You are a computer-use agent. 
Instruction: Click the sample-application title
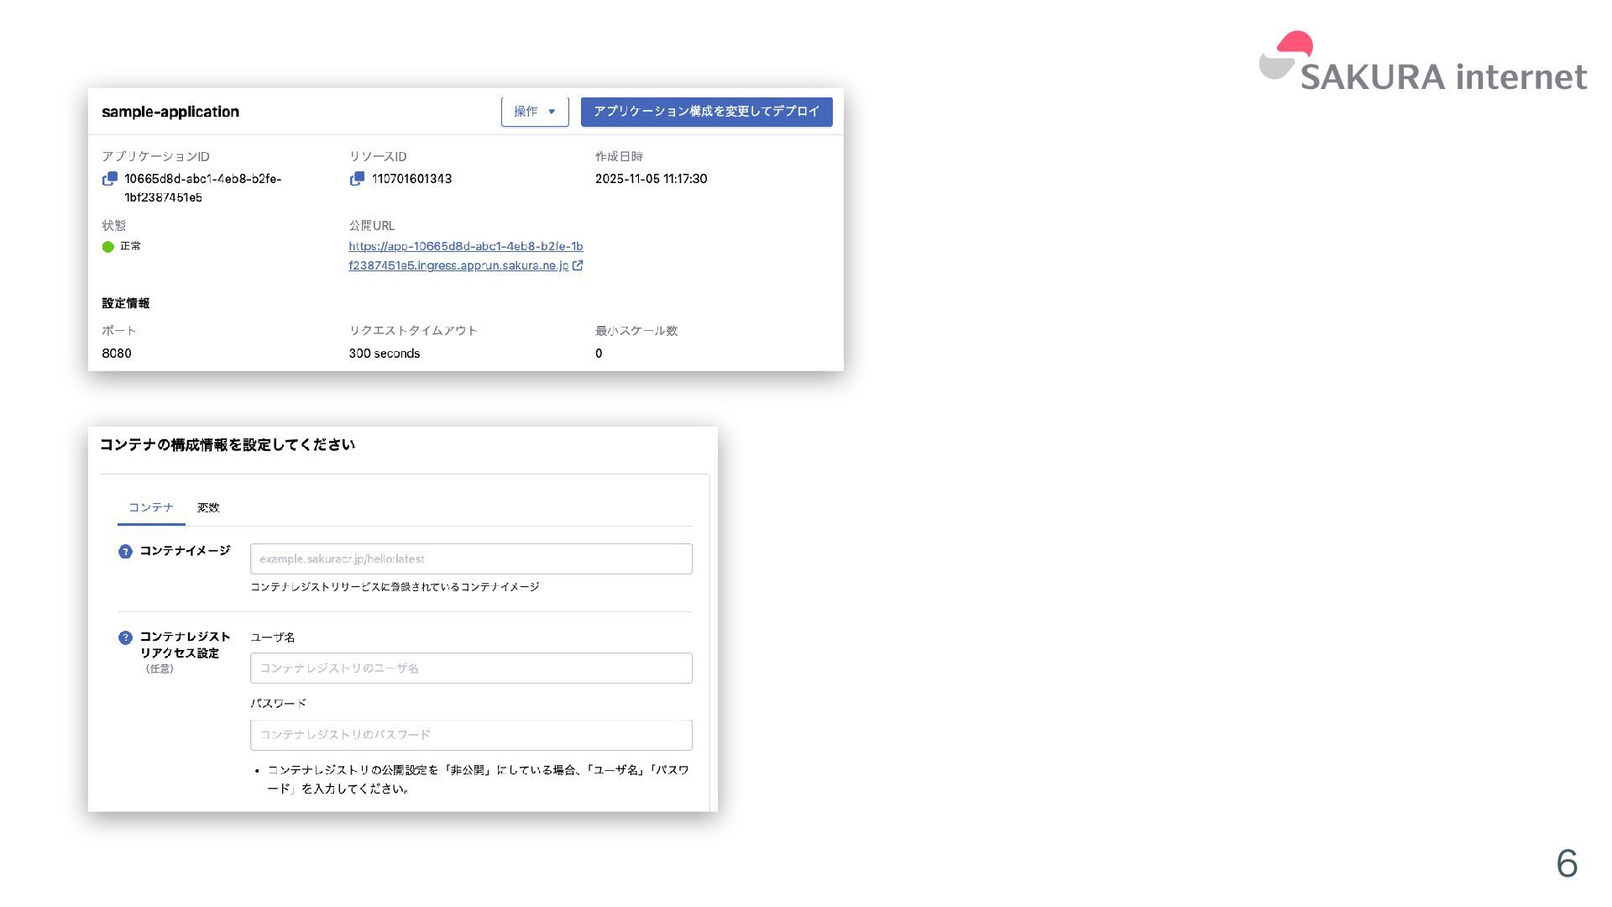[x=170, y=112]
